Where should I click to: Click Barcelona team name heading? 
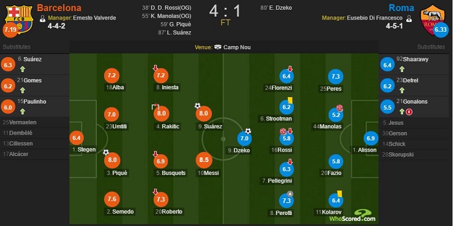[59, 8]
